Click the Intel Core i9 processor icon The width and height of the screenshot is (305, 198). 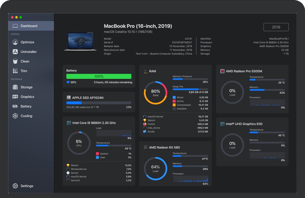coord(69,123)
